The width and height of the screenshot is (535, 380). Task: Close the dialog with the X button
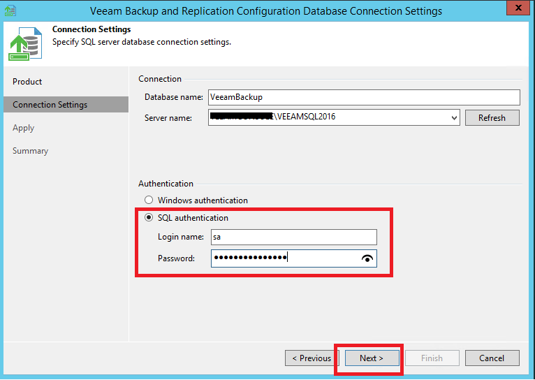pyautogui.click(x=518, y=8)
